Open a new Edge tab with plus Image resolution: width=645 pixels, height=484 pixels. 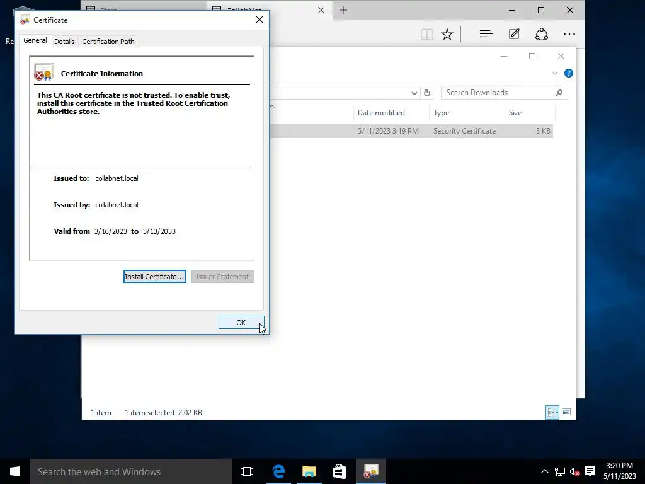343,10
